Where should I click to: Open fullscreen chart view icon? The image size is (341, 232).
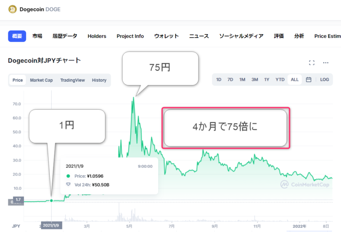(x=312, y=63)
